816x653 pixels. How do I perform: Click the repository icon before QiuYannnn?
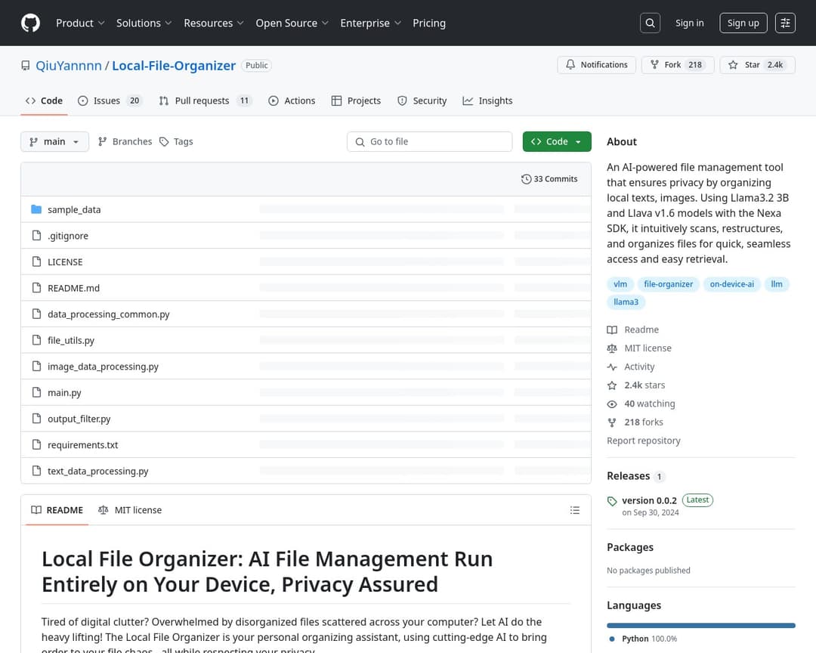click(26, 66)
